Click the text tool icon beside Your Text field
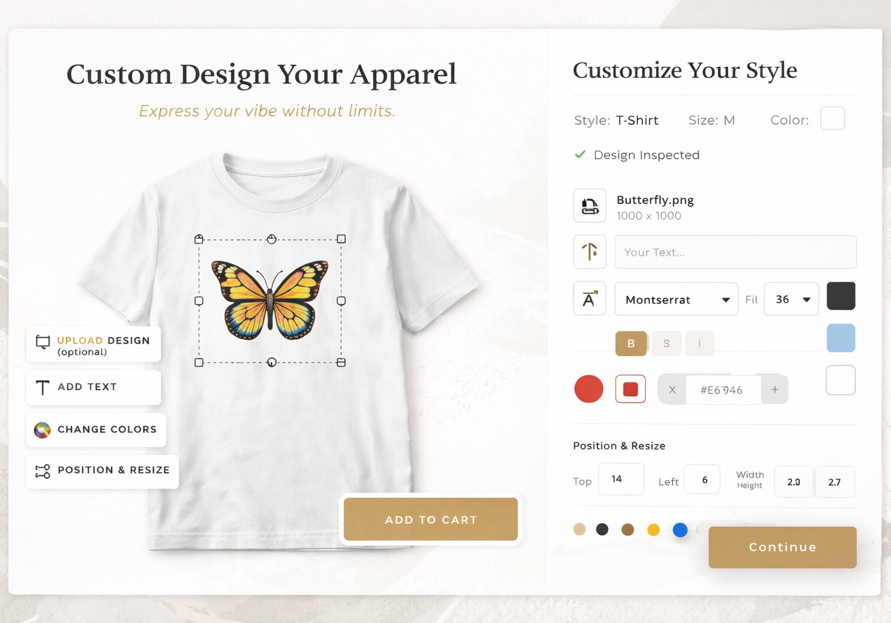The image size is (891, 623). (590, 252)
